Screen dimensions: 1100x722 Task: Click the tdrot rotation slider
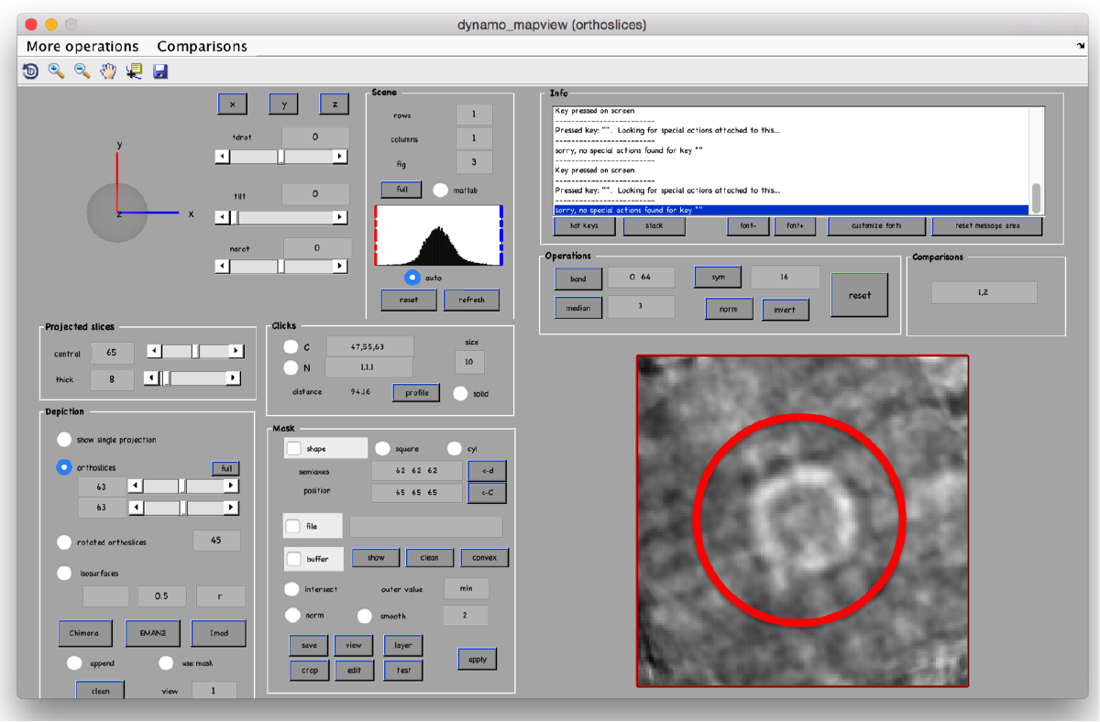pos(280,156)
